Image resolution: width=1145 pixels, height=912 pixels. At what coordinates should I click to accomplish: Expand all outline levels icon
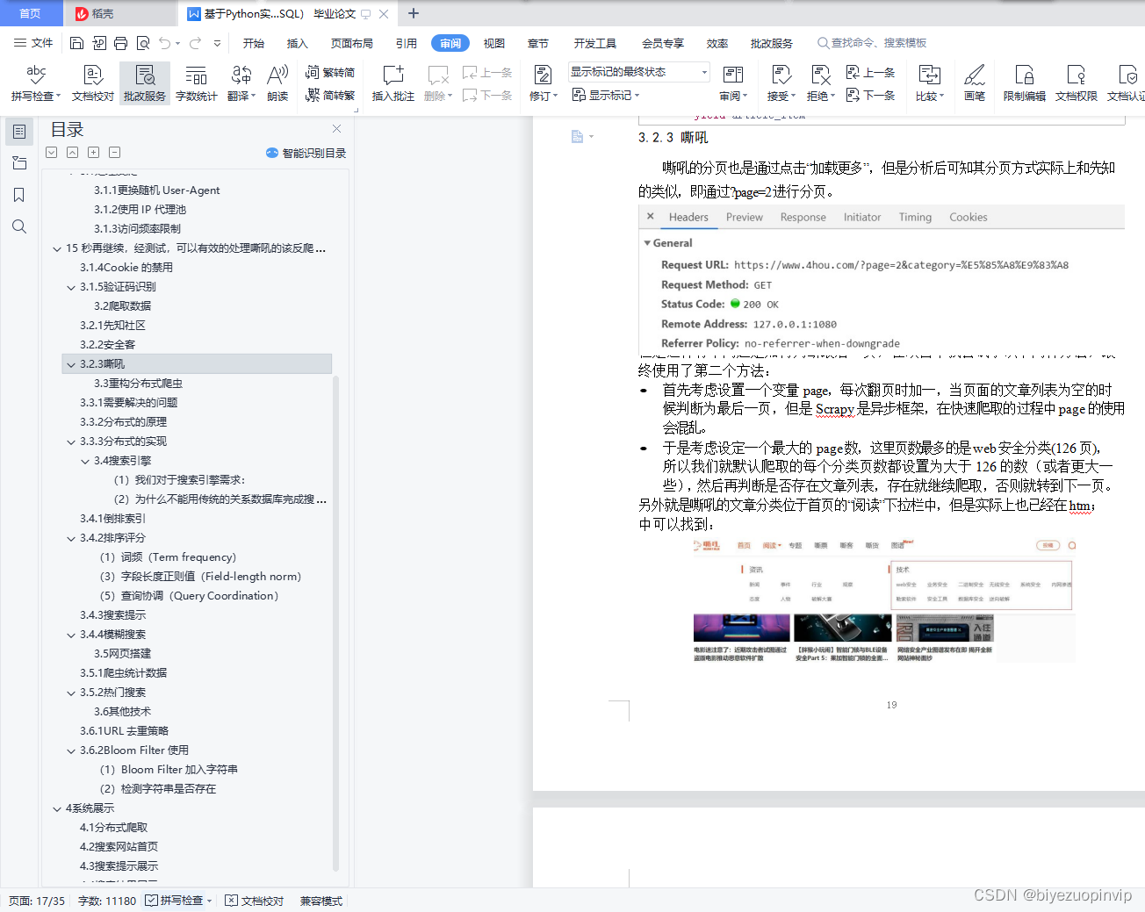coord(93,153)
